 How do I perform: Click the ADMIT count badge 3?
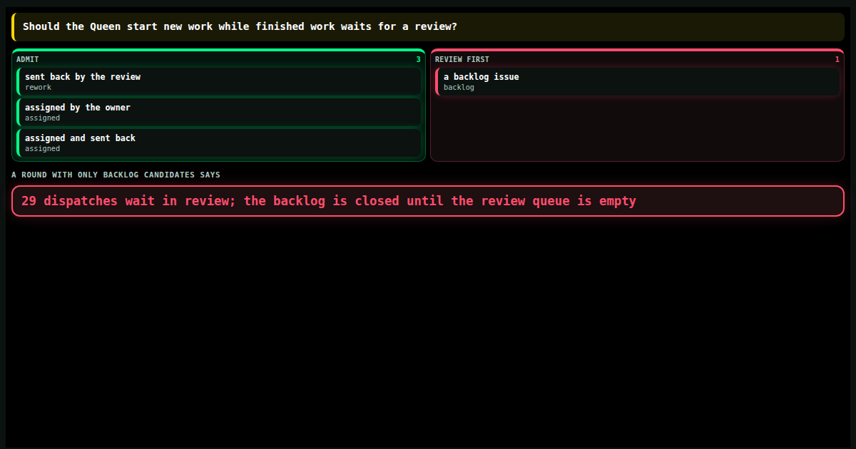click(419, 59)
